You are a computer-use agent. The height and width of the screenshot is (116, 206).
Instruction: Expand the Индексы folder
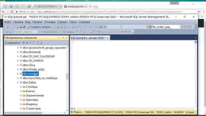coord(21,104)
